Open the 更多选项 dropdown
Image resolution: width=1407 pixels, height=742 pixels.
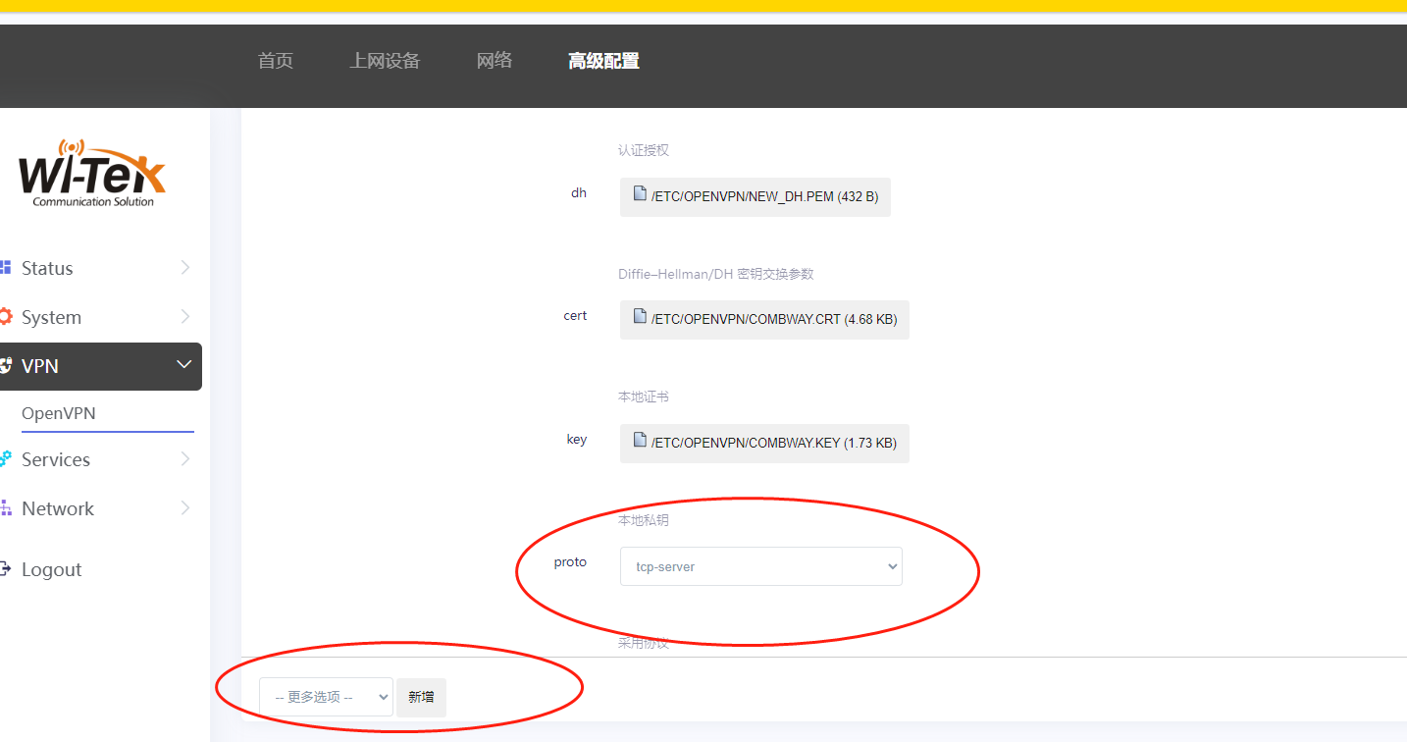[326, 697]
